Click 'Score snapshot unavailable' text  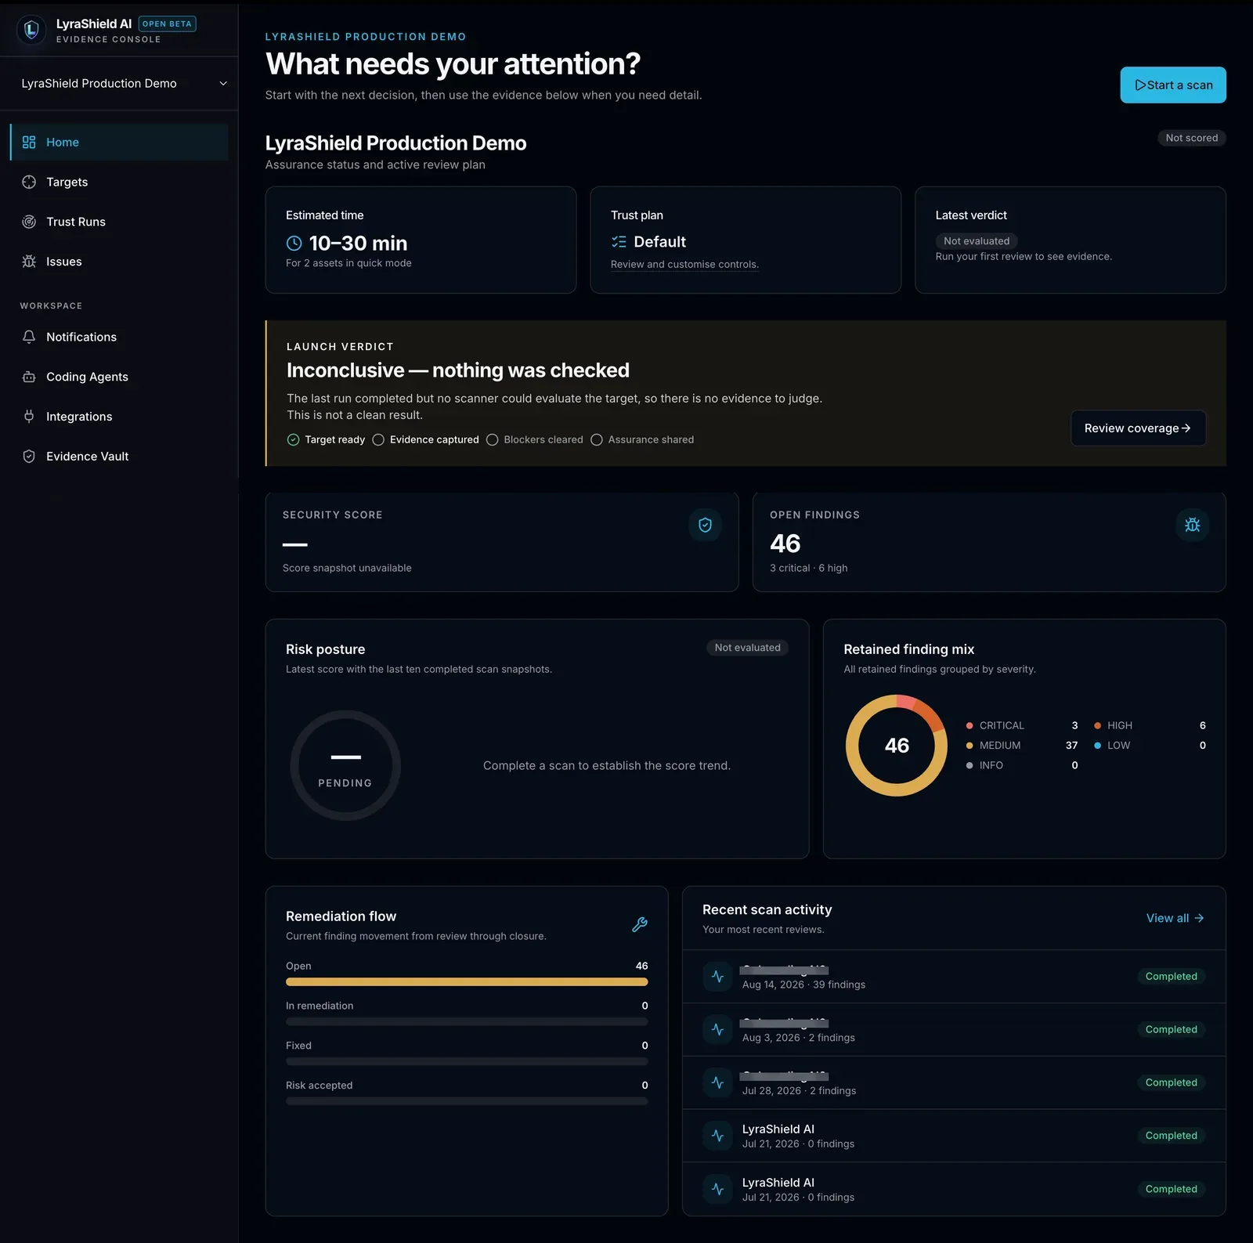tap(347, 568)
